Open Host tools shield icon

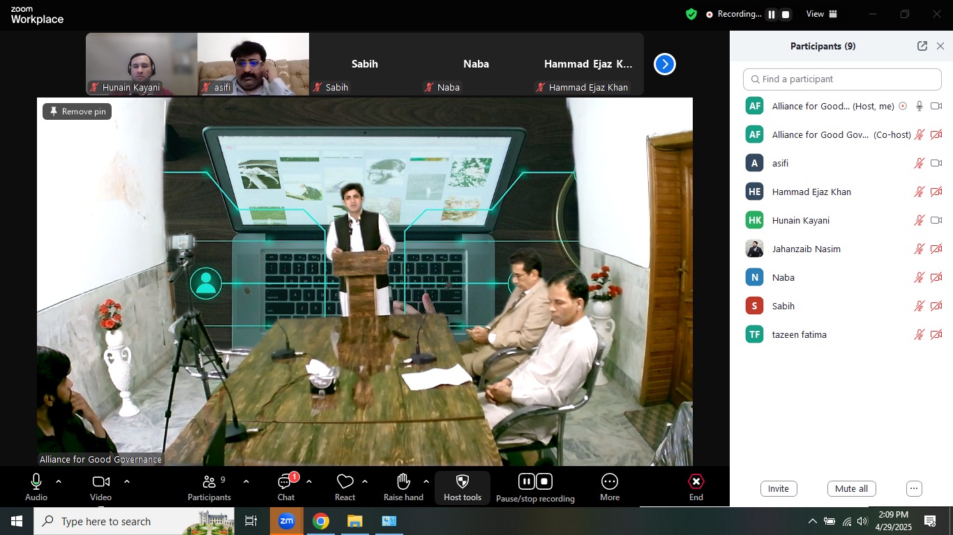point(462,482)
